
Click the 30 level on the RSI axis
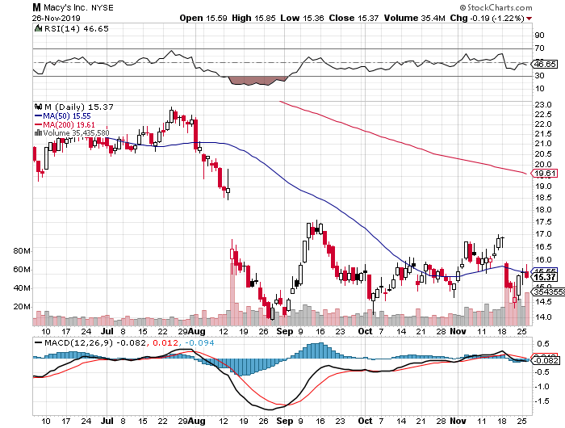tap(539, 76)
